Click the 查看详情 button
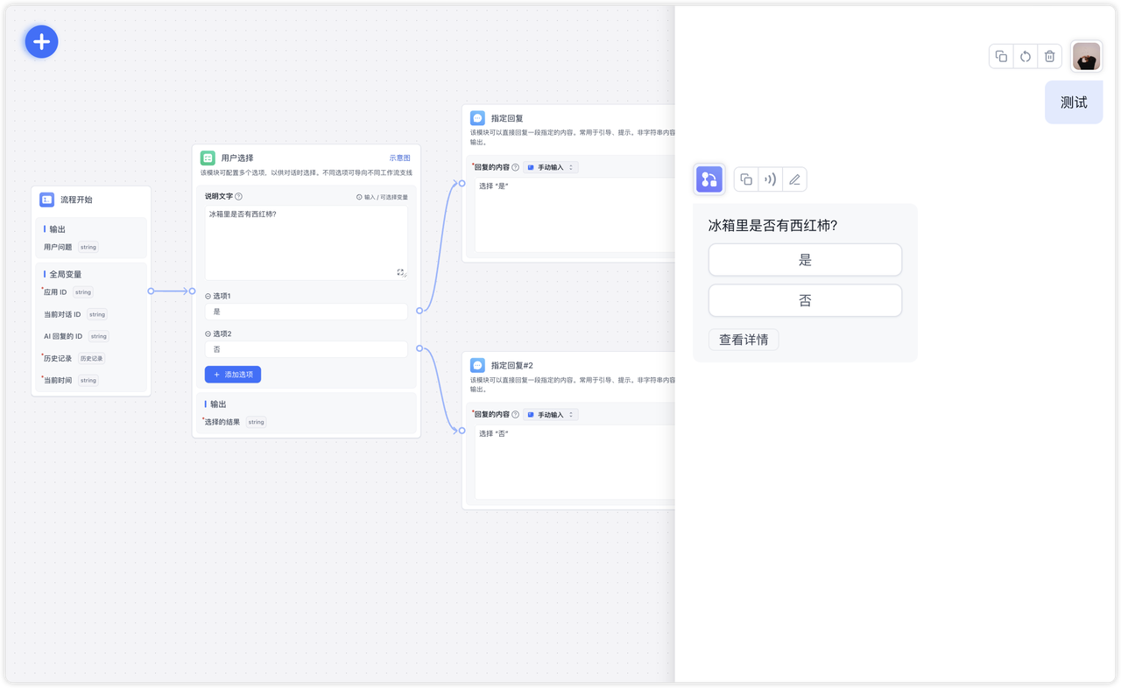The height and width of the screenshot is (688, 1121). pos(743,340)
